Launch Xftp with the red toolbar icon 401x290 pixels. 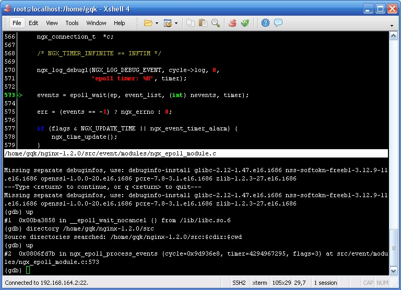(x=232, y=23)
